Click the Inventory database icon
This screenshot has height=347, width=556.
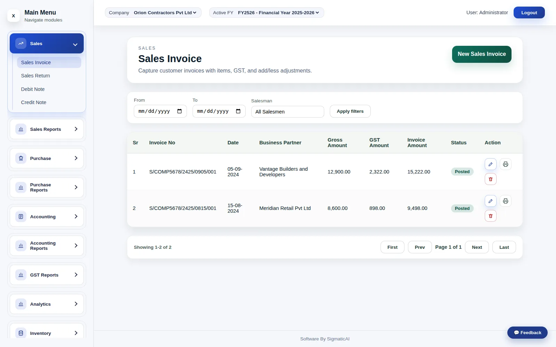[x=21, y=333]
